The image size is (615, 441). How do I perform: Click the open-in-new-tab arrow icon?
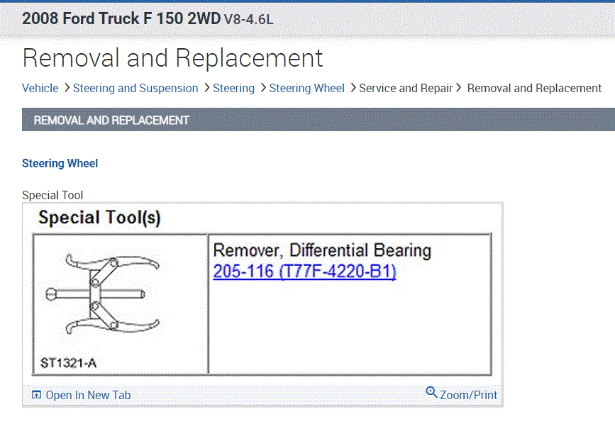(36, 395)
